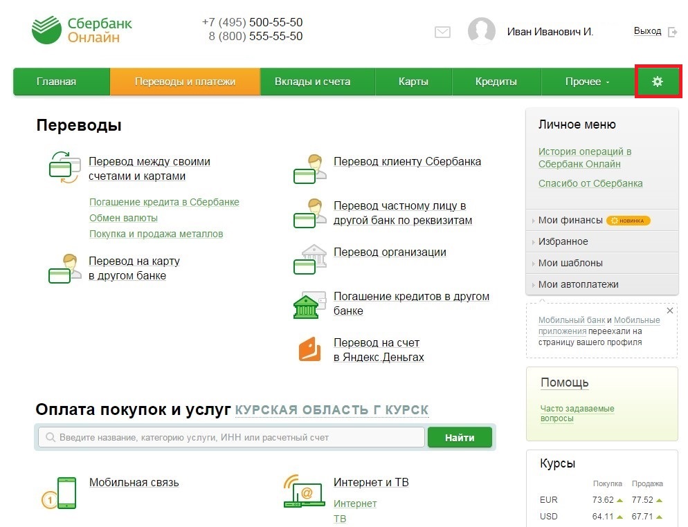Click the mobile phone icon for Мобильная связь
The height and width of the screenshot is (527, 688).
[59, 493]
